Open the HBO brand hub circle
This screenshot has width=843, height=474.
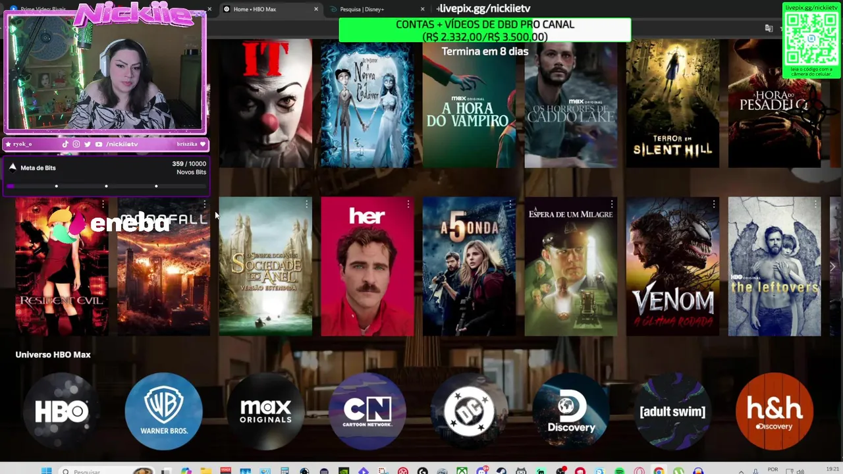click(61, 411)
